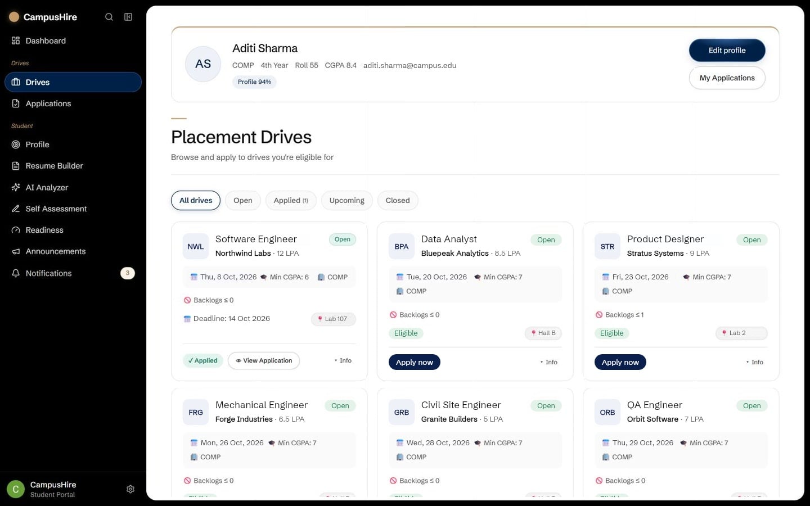
Task: Apply now to Data Analyst drive
Action: coord(415,362)
